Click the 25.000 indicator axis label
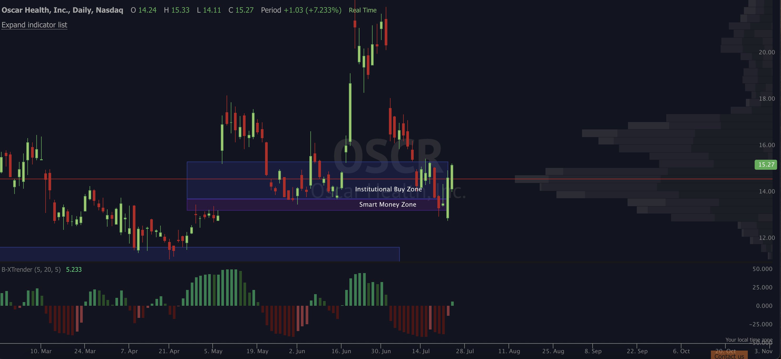Viewport: 781px width, 359px height. point(762,287)
